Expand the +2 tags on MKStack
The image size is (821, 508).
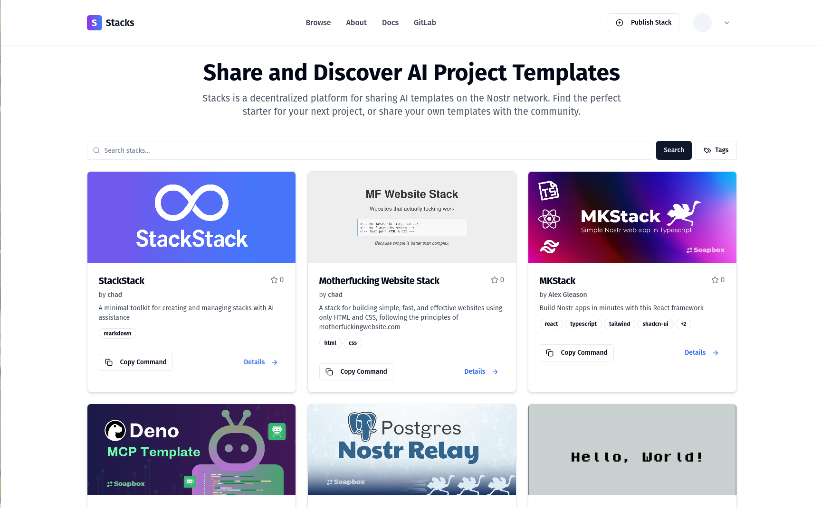coord(683,324)
